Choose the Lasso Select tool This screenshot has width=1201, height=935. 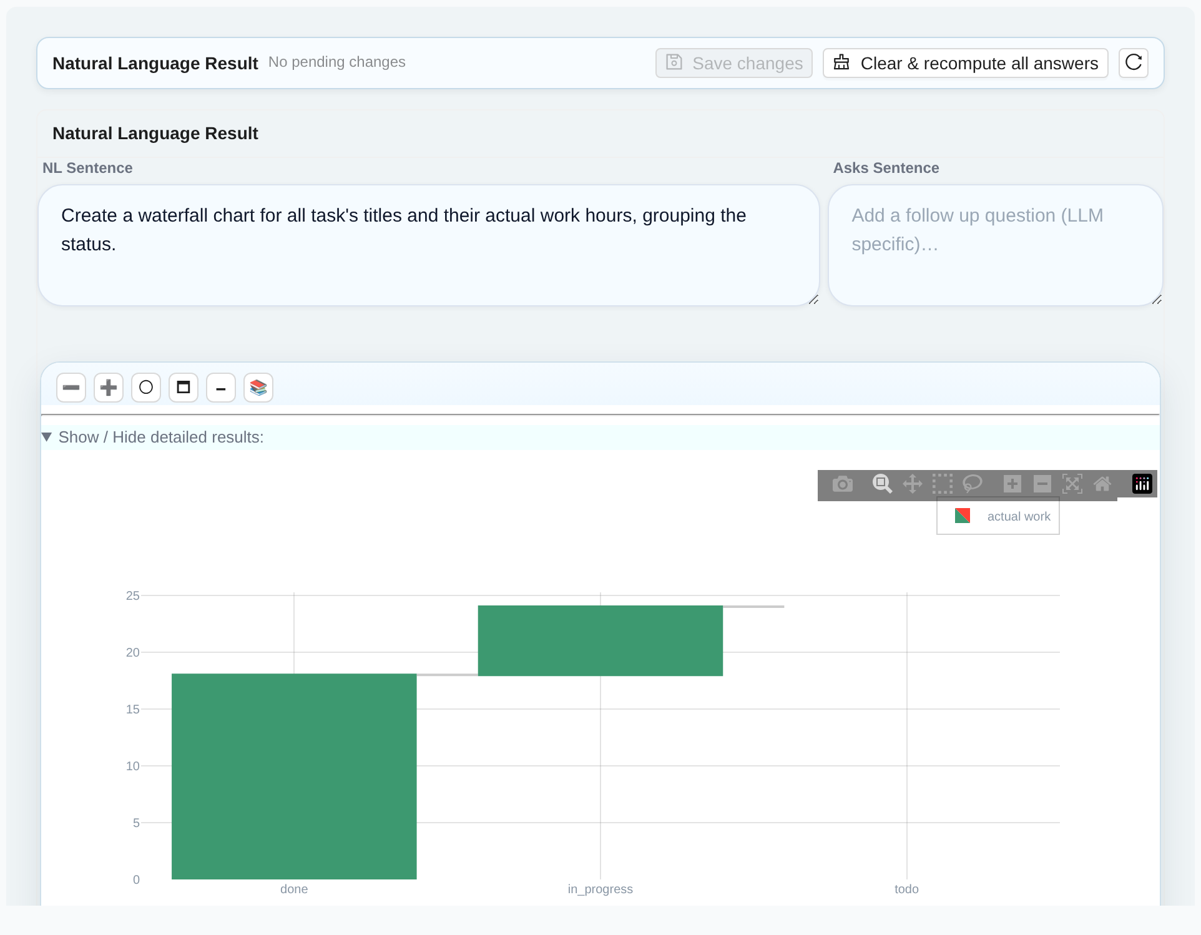coord(973,484)
